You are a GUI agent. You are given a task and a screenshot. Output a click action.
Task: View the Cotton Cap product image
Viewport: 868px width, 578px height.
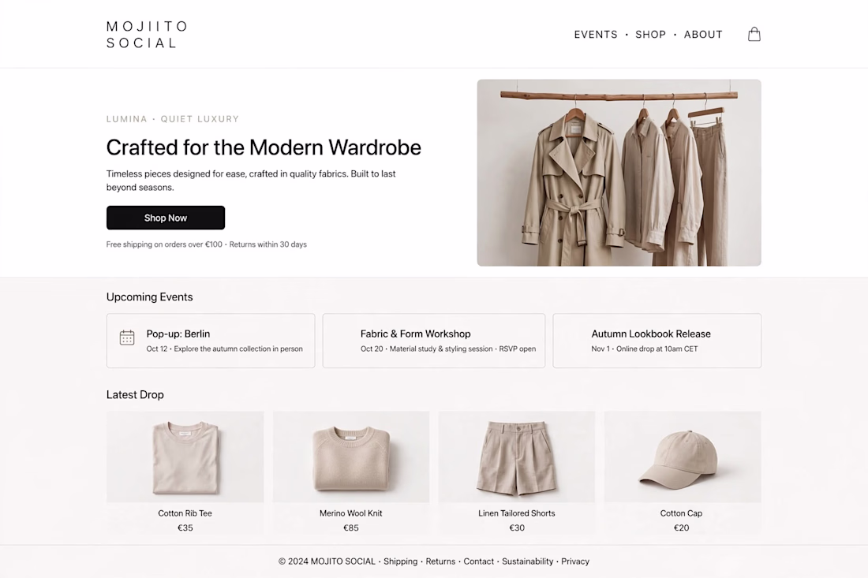coord(683,457)
